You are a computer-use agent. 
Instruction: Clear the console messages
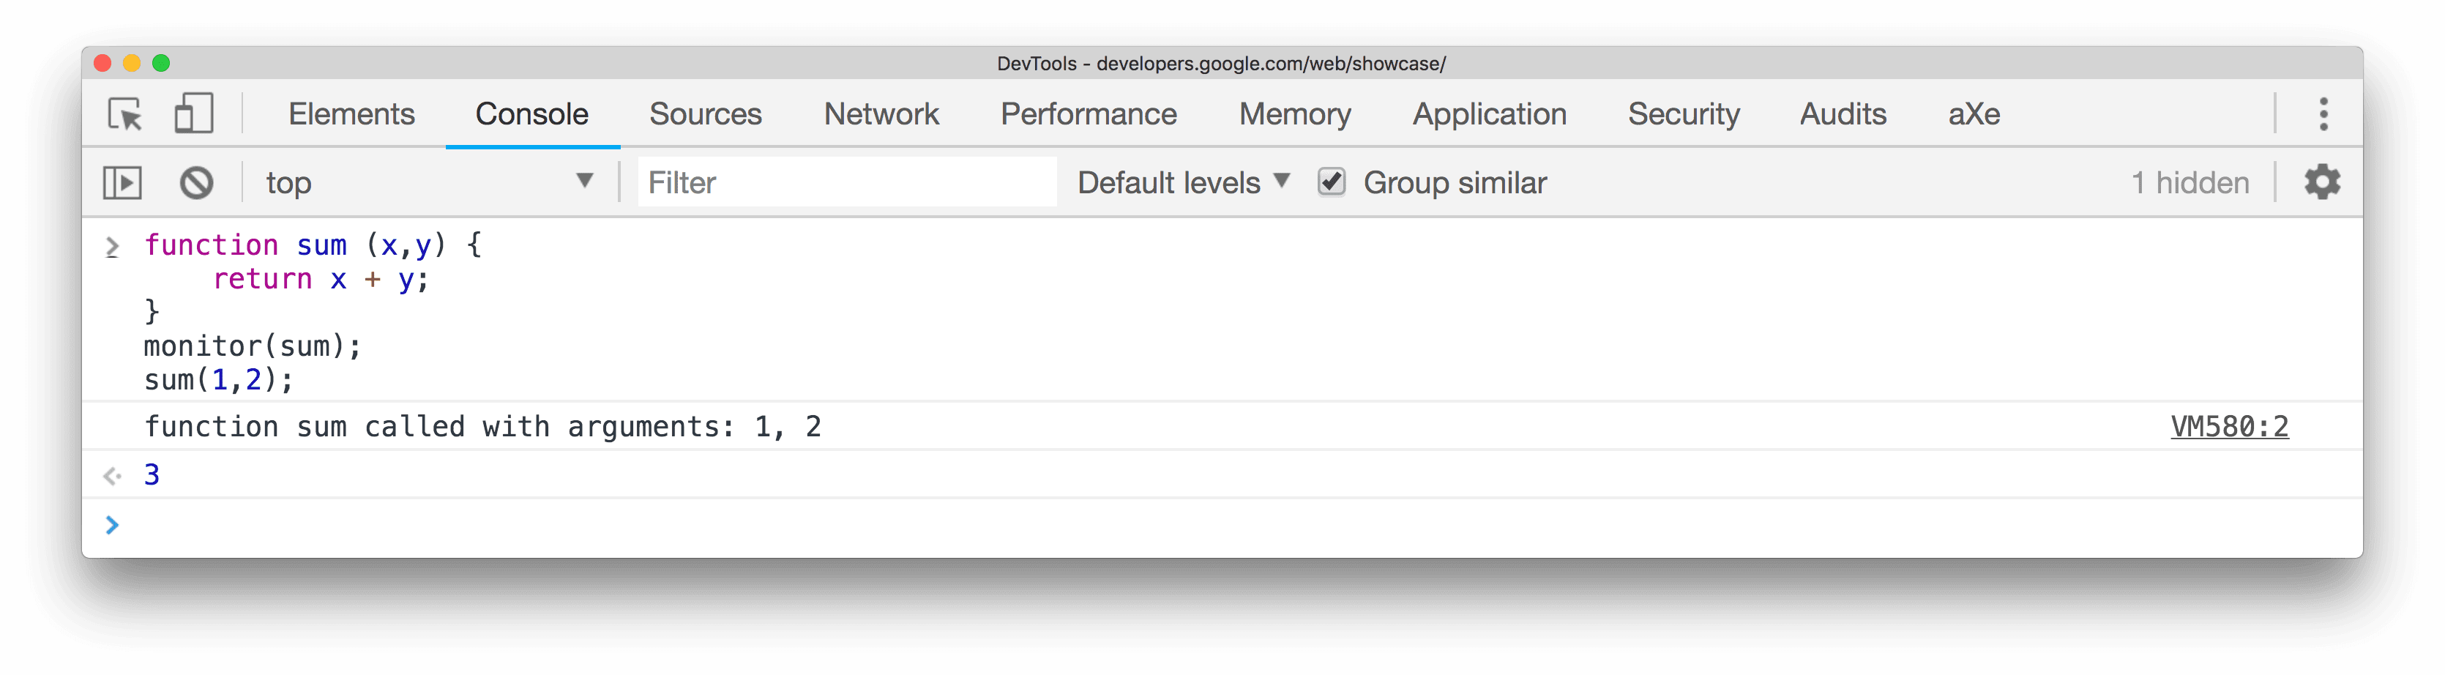point(195,182)
